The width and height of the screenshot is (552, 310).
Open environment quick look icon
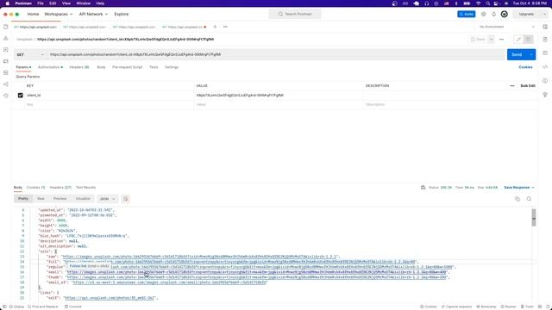pos(545,27)
